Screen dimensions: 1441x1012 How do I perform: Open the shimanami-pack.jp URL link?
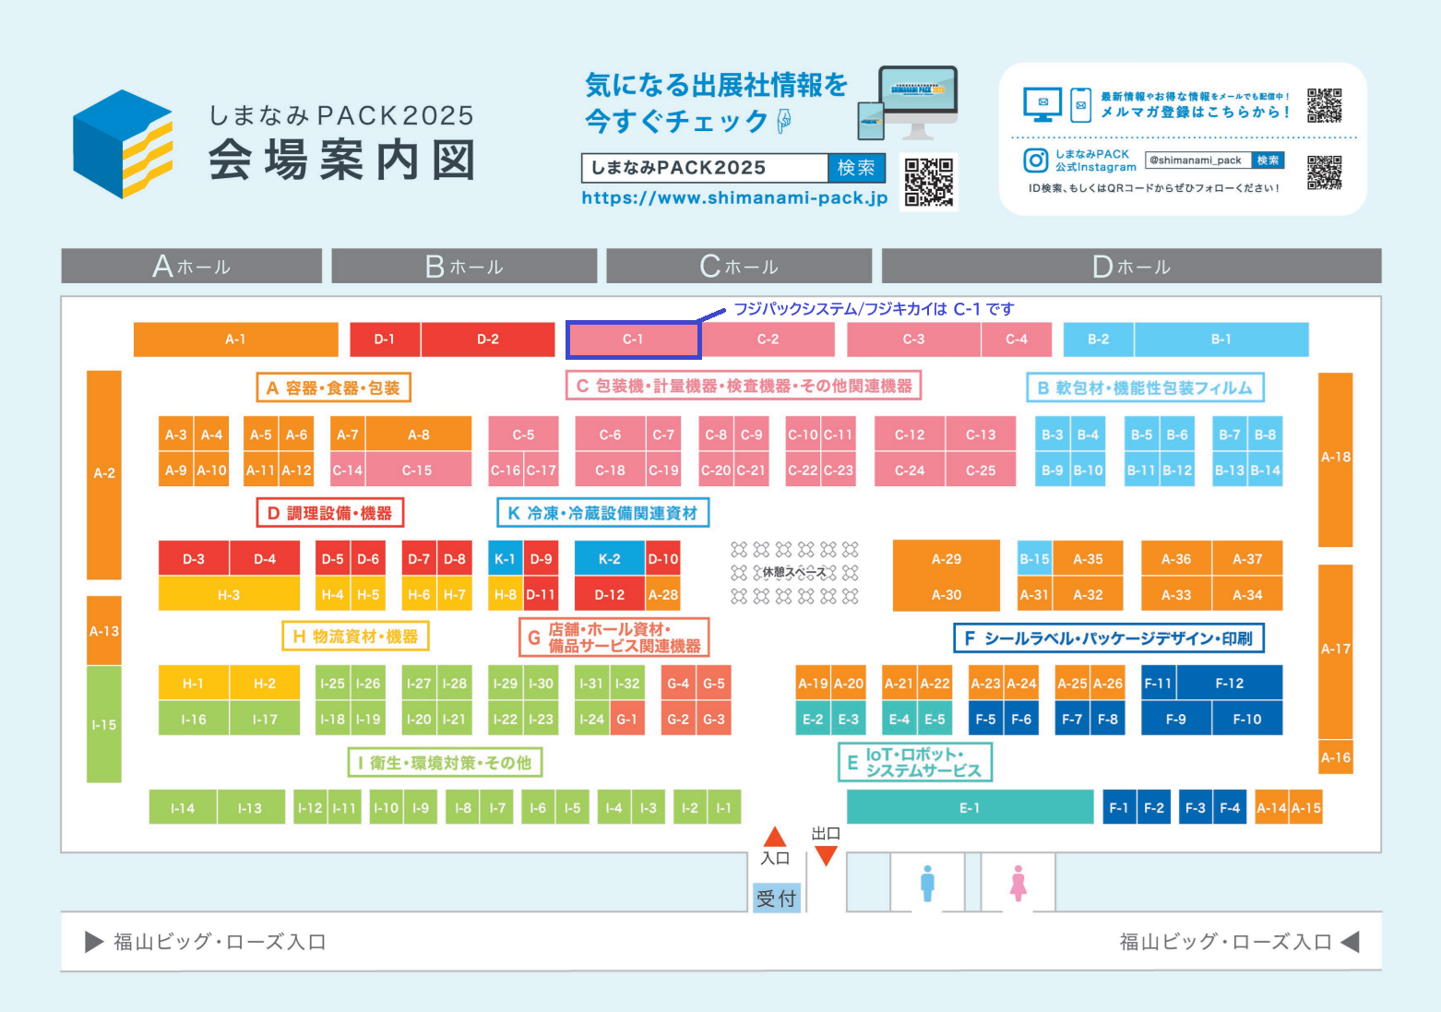tap(734, 198)
